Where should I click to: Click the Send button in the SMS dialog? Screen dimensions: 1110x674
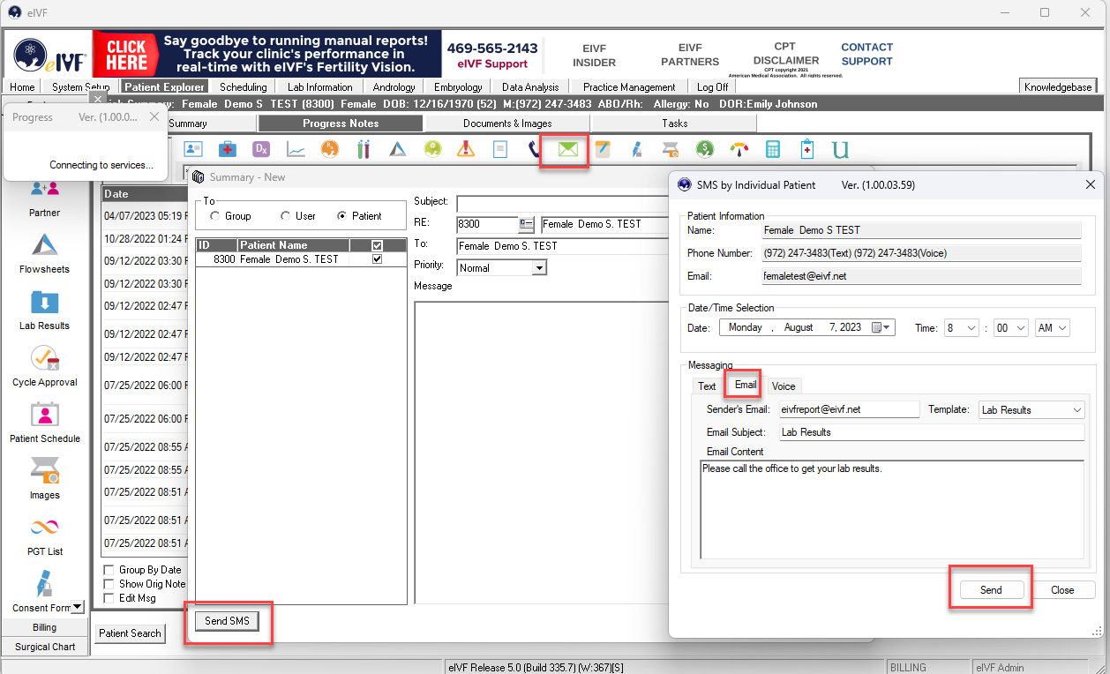click(990, 589)
